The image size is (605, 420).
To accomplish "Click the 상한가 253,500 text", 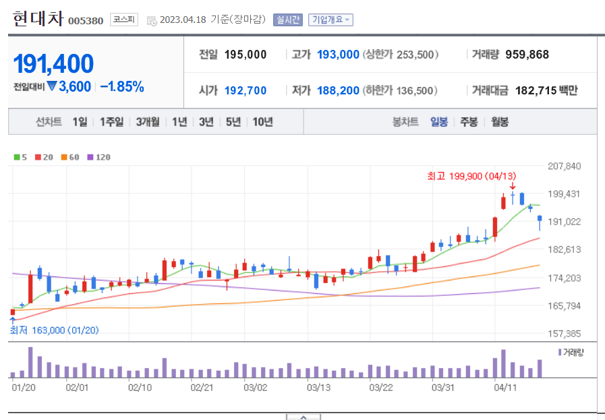I will click(x=400, y=55).
